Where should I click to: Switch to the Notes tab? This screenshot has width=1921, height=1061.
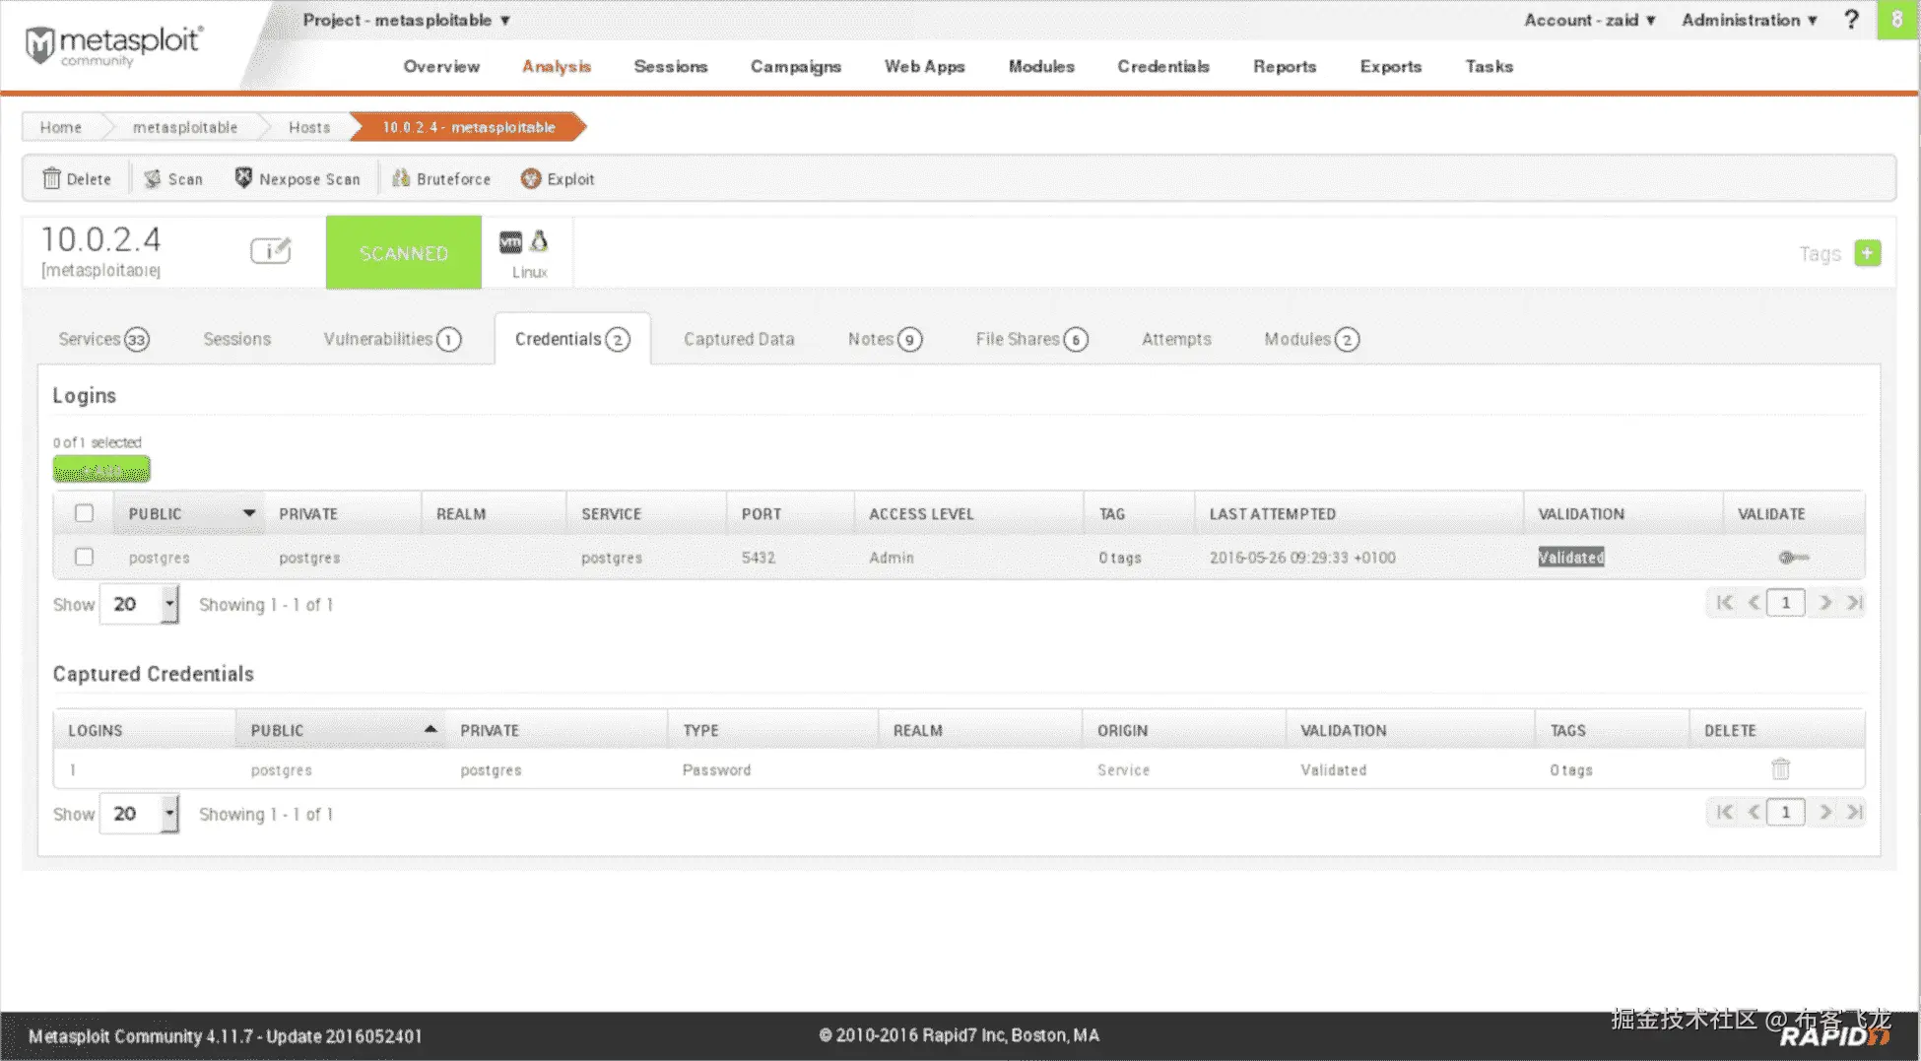coord(885,339)
